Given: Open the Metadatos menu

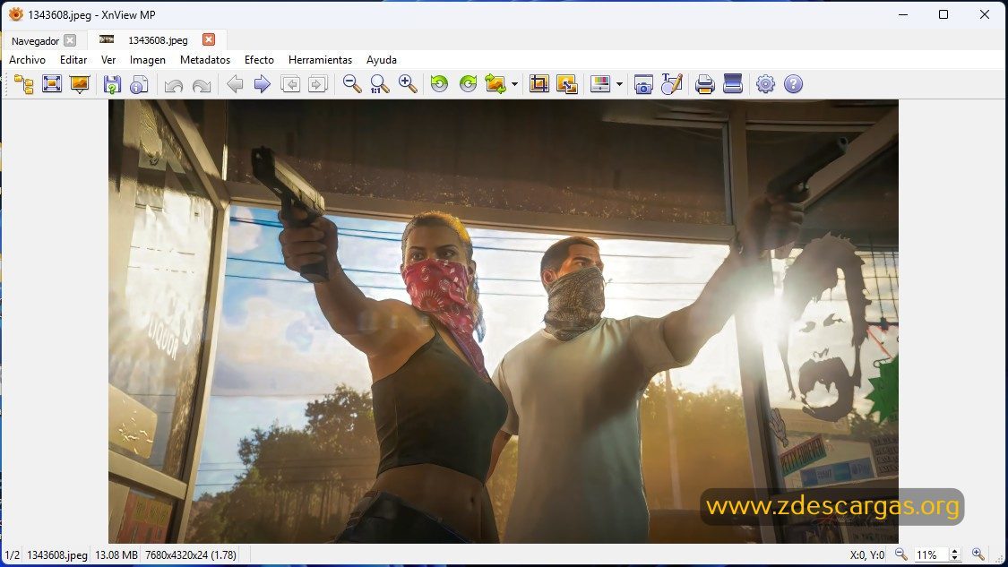Looking at the screenshot, I should click(x=205, y=60).
